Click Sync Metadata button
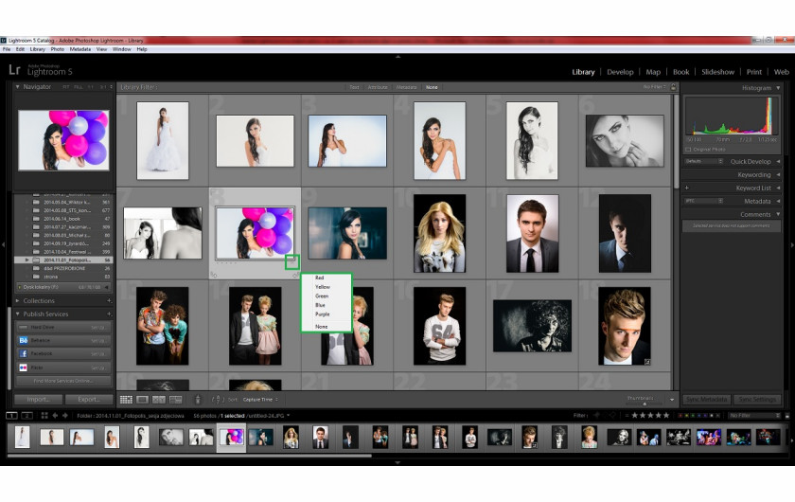The width and height of the screenshot is (795, 502). [x=706, y=400]
